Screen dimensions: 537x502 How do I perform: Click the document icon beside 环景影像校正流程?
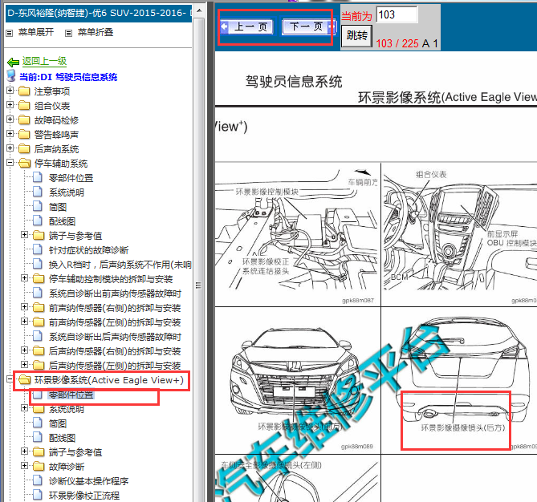38,495
